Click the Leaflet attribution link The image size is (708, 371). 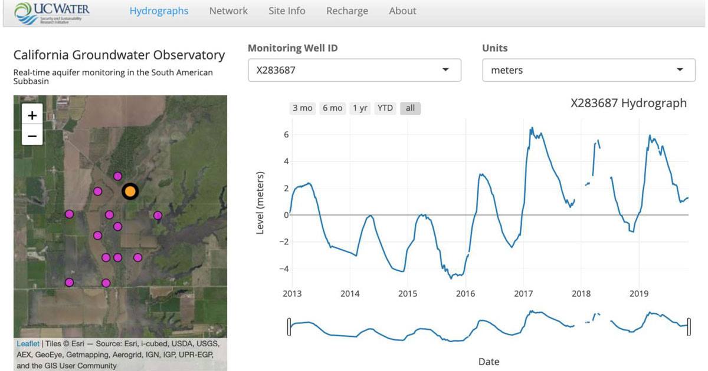click(x=28, y=344)
